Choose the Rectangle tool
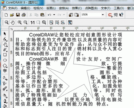Image resolution: width=134 pixels, height=108 pixels. [5, 55]
